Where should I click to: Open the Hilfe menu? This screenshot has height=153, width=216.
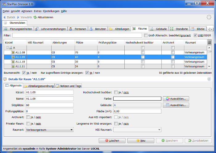(x=64, y=11)
